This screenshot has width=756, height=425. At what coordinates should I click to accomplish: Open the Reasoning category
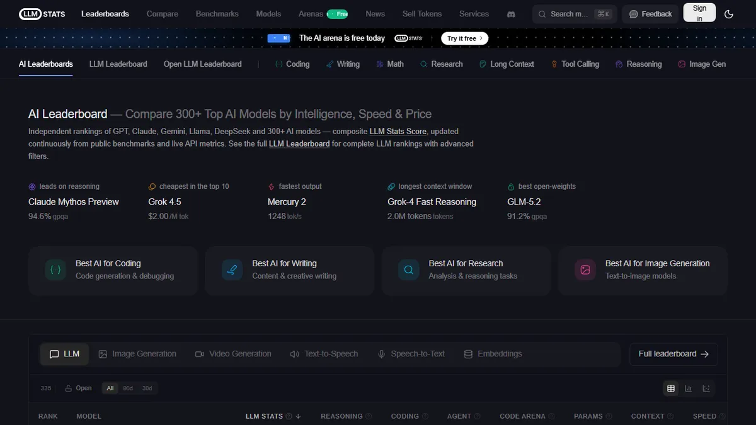click(x=639, y=64)
